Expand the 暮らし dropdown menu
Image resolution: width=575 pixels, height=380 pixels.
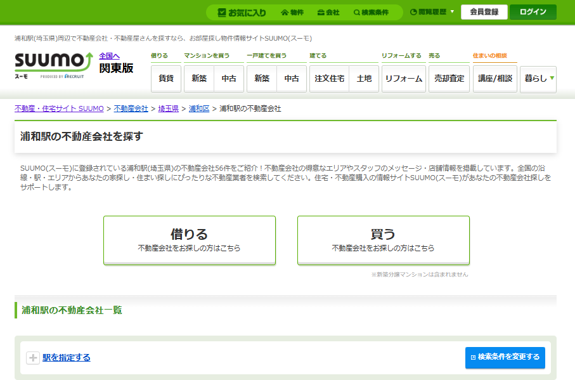[538, 79]
